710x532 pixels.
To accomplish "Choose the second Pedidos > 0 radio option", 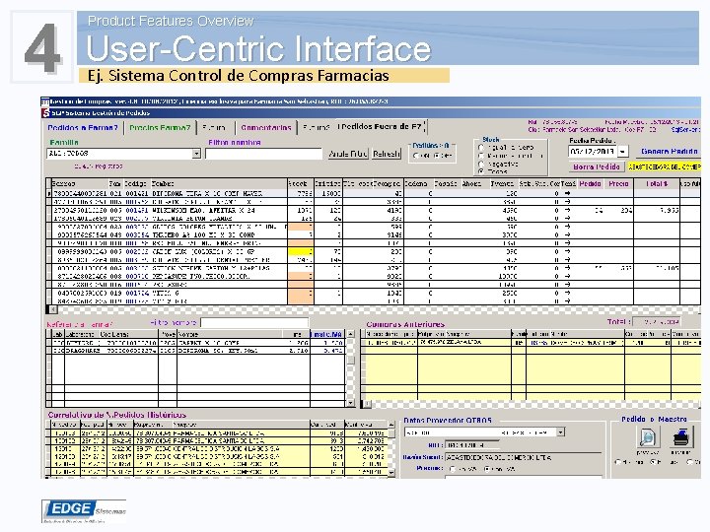I will 437,156.
